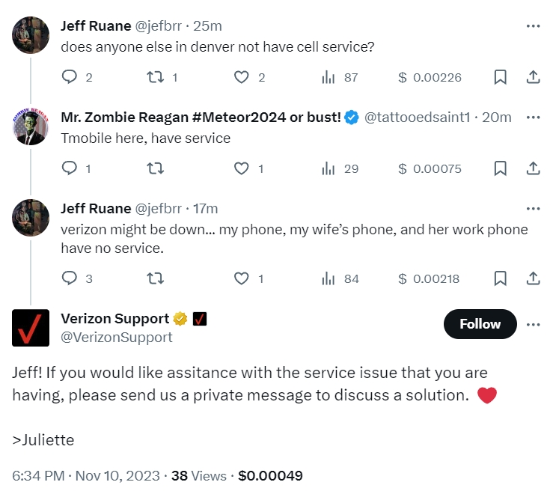Image resolution: width=553 pixels, height=497 pixels.
Task: Open more options for Jeff's first tweet
Action: [x=533, y=25]
